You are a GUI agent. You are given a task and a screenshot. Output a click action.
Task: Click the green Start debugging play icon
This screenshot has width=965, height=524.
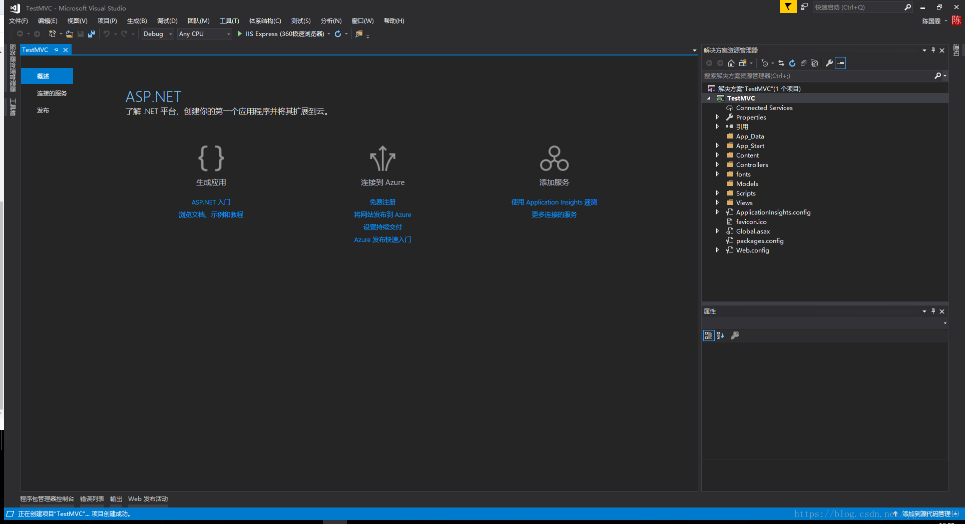[x=239, y=34]
